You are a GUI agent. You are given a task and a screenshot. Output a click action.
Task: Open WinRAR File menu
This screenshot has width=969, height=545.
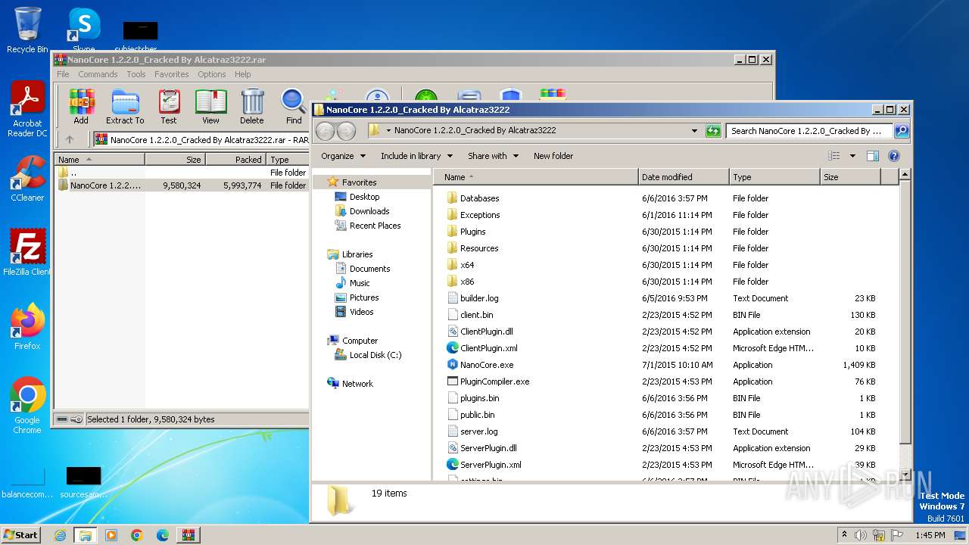63,74
